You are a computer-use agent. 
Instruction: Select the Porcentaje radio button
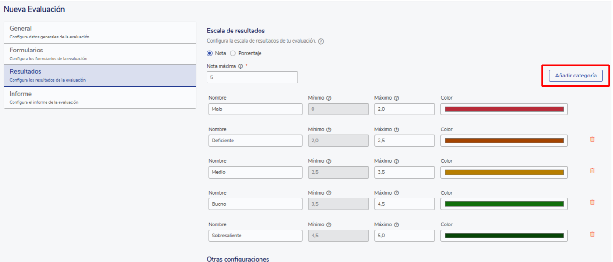pyautogui.click(x=233, y=53)
